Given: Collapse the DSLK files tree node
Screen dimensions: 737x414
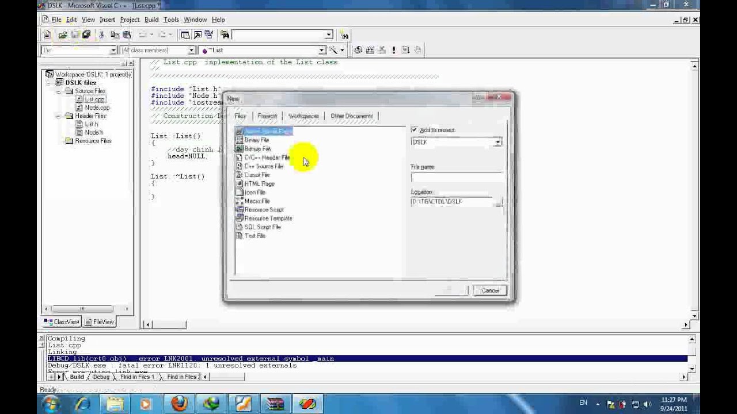Looking at the screenshot, I should (x=50, y=83).
